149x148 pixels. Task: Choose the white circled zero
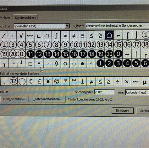tap(21, 54)
